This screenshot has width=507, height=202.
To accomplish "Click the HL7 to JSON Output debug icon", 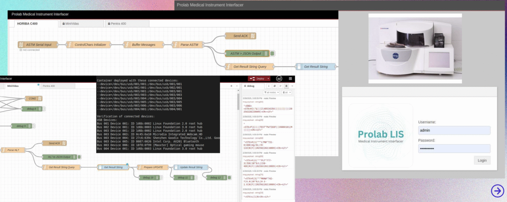I will (x=74, y=157).
